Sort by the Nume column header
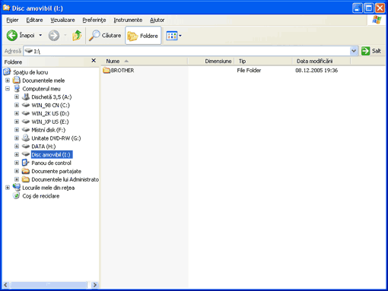The height and width of the screenshot is (291, 388). (145, 61)
